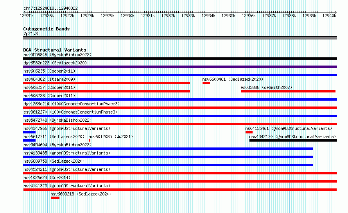Screen dimensions: 348x213
Task: Click the 12940k ruler label
Action: point(329,16)
